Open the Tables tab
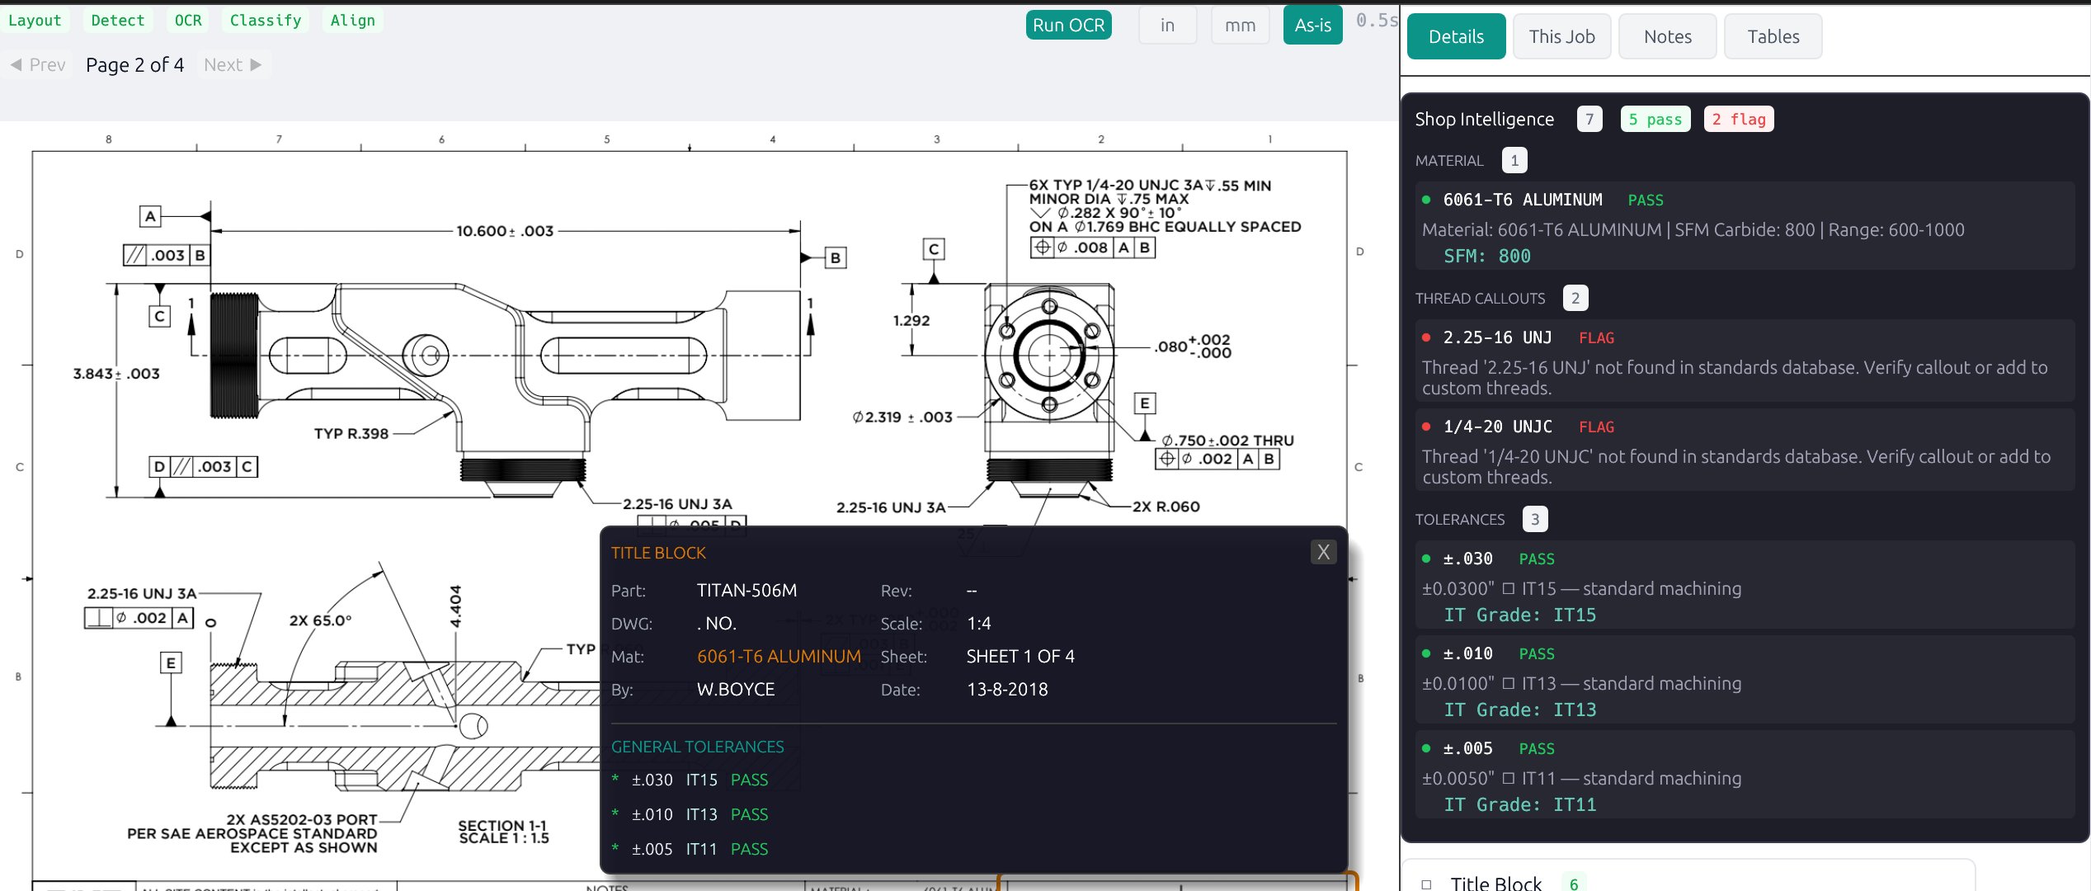The height and width of the screenshot is (891, 2091). coord(1773,36)
